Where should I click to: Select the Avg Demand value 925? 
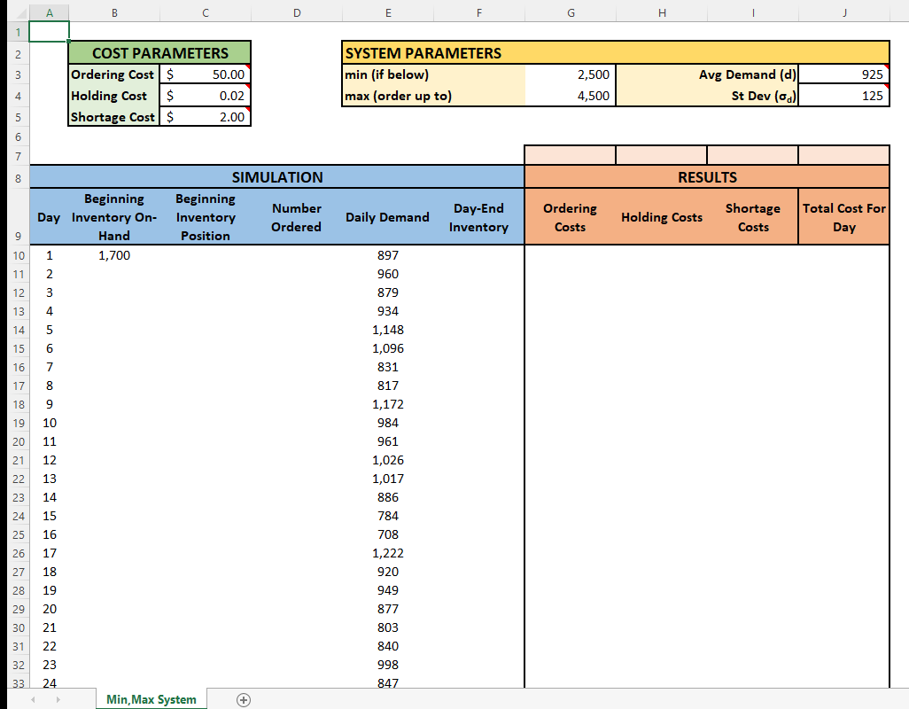coord(843,74)
